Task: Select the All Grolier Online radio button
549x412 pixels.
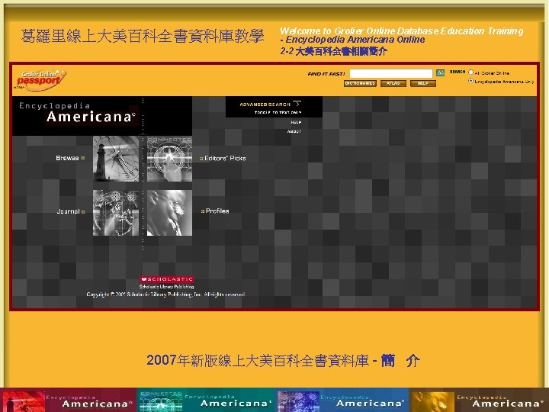Action: coord(471,72)
